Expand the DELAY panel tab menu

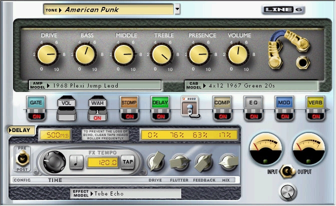[x=21, y=130]
